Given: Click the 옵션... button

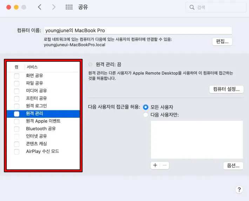Looking at the screenshot, I should coord(233,166).
